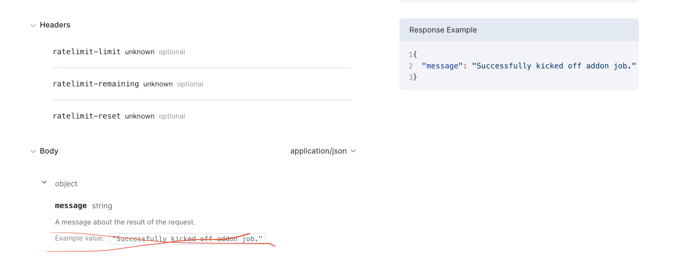
Task: Click unknown type beside ratelimit-reset
Action: (x=140, y=116)
